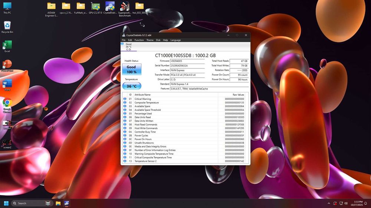Image resolution: width=371 pixels, height=208 pixels.
Task: Open the Disk menu
Action: 158,40
